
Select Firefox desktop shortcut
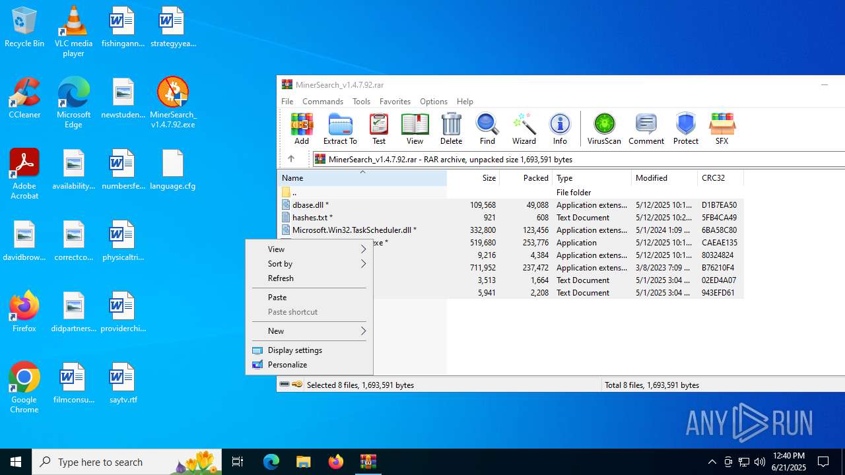[24, 311]
